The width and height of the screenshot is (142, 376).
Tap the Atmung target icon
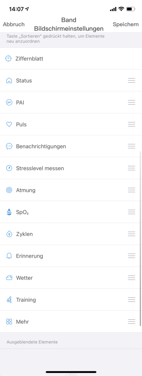[9, 190]
